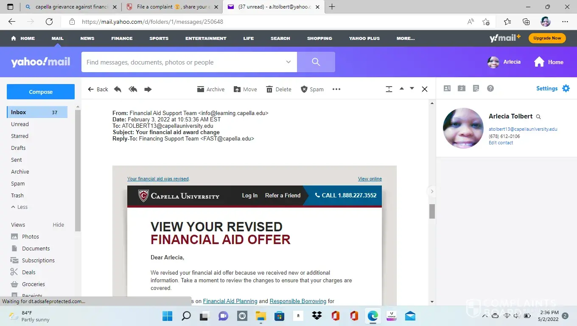
Task: Open the notepad icon in right panel
Action: click(x=476, y=88)
